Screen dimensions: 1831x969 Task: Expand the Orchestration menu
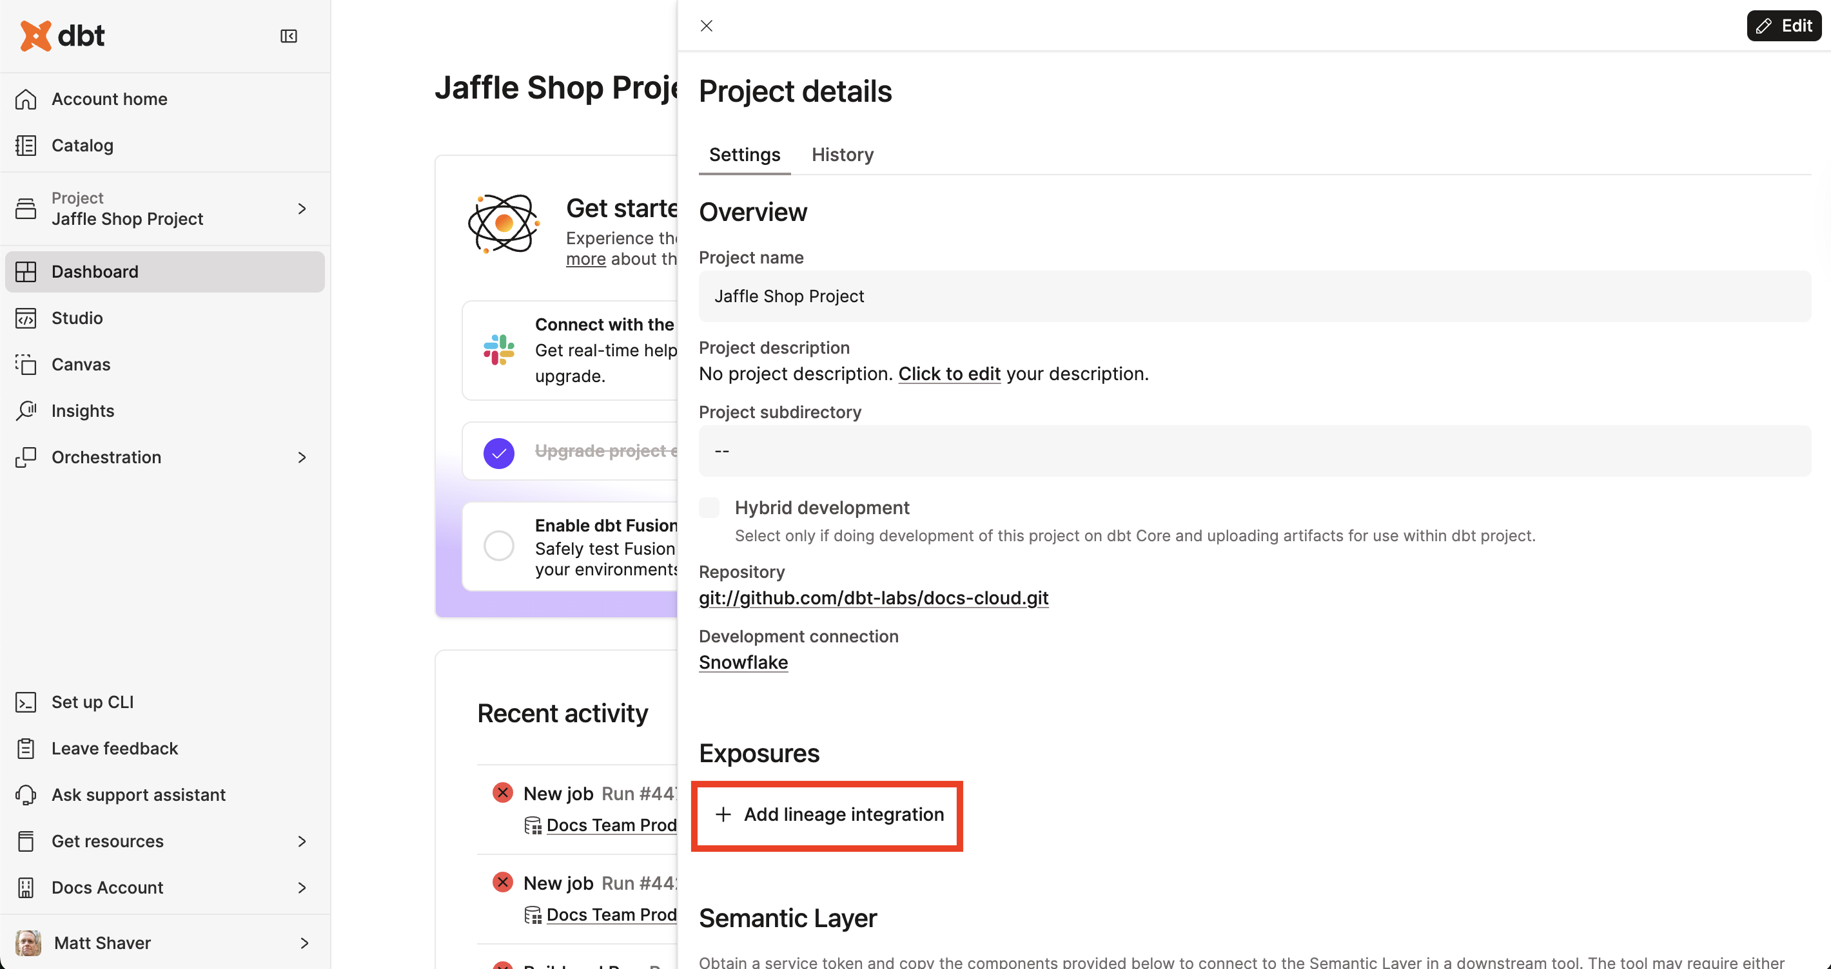301,457
